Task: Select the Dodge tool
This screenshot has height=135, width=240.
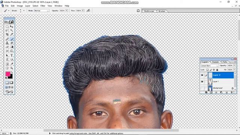Action: [x=12, y=51]
